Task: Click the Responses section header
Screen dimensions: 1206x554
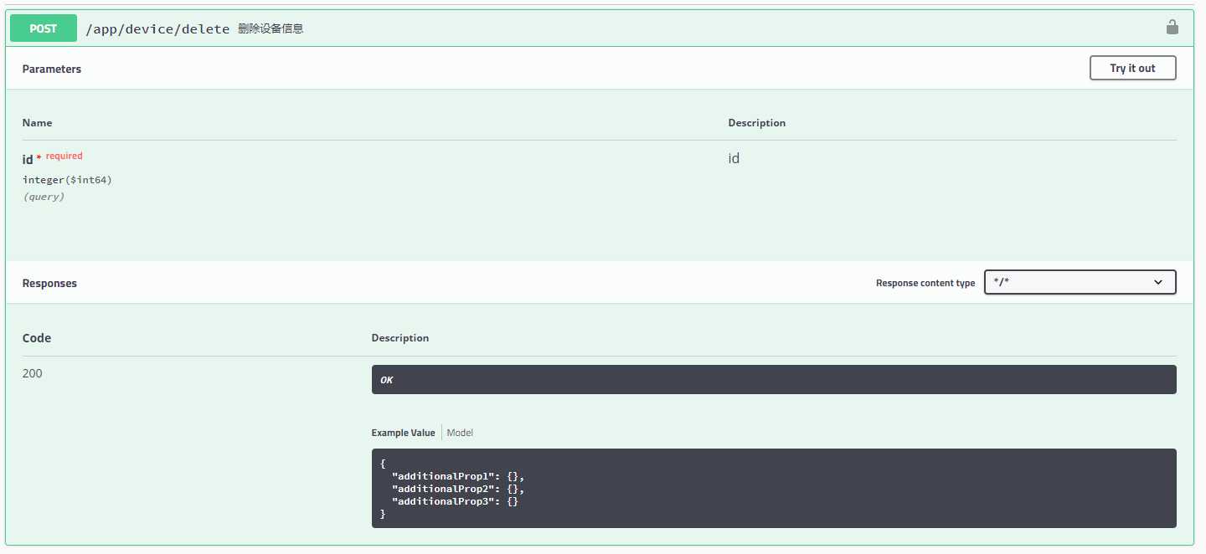Action: point(49,283)
